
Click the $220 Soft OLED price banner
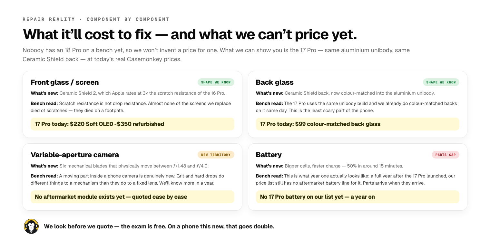[x=132, y=124]
